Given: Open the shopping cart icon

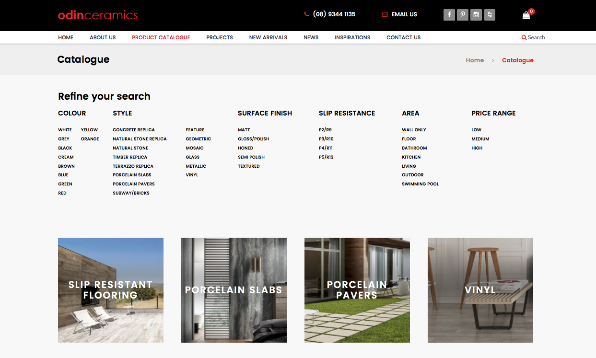Looking at the screenshot, I should tap(526, 15).
